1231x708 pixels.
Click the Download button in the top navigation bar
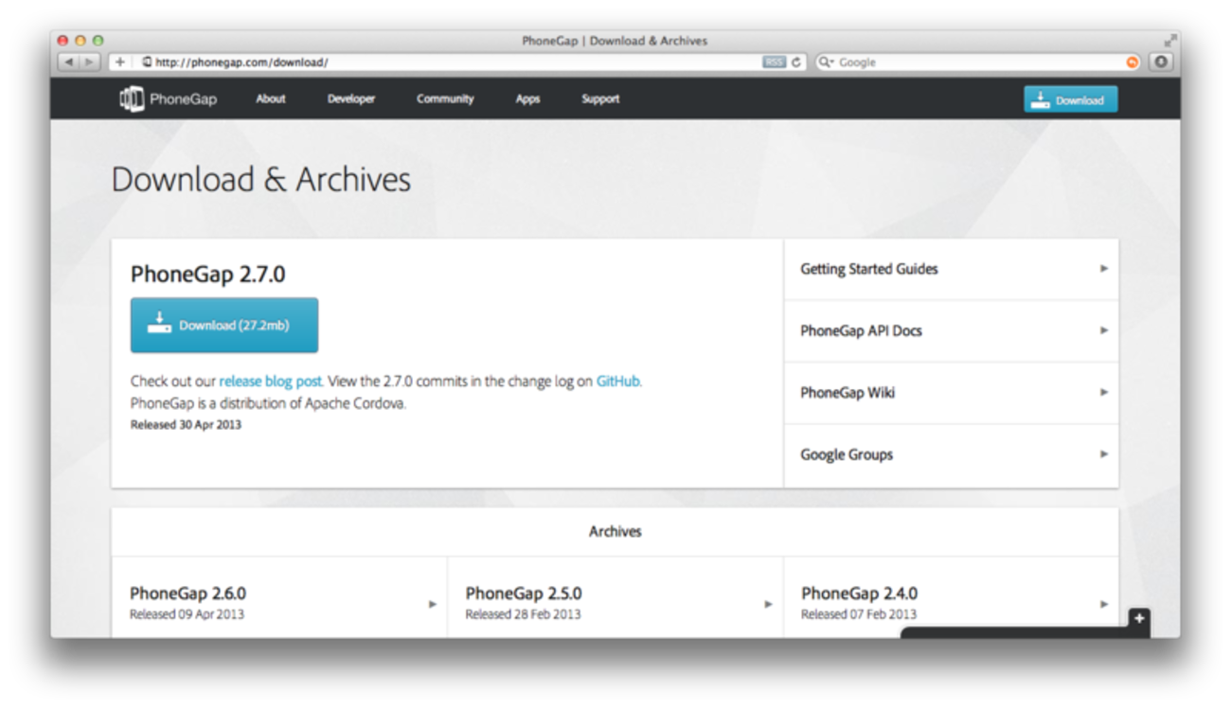click(1070, 99)
